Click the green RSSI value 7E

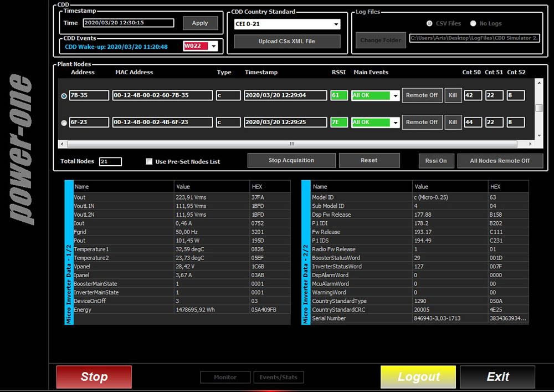coord(339,123)
